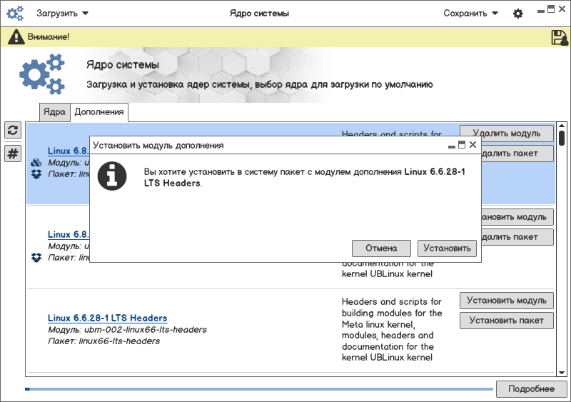The height and width of the screenshot is (402, 571).
Task: Open the Загрузить dropdown menu
Action: (62, 14)
